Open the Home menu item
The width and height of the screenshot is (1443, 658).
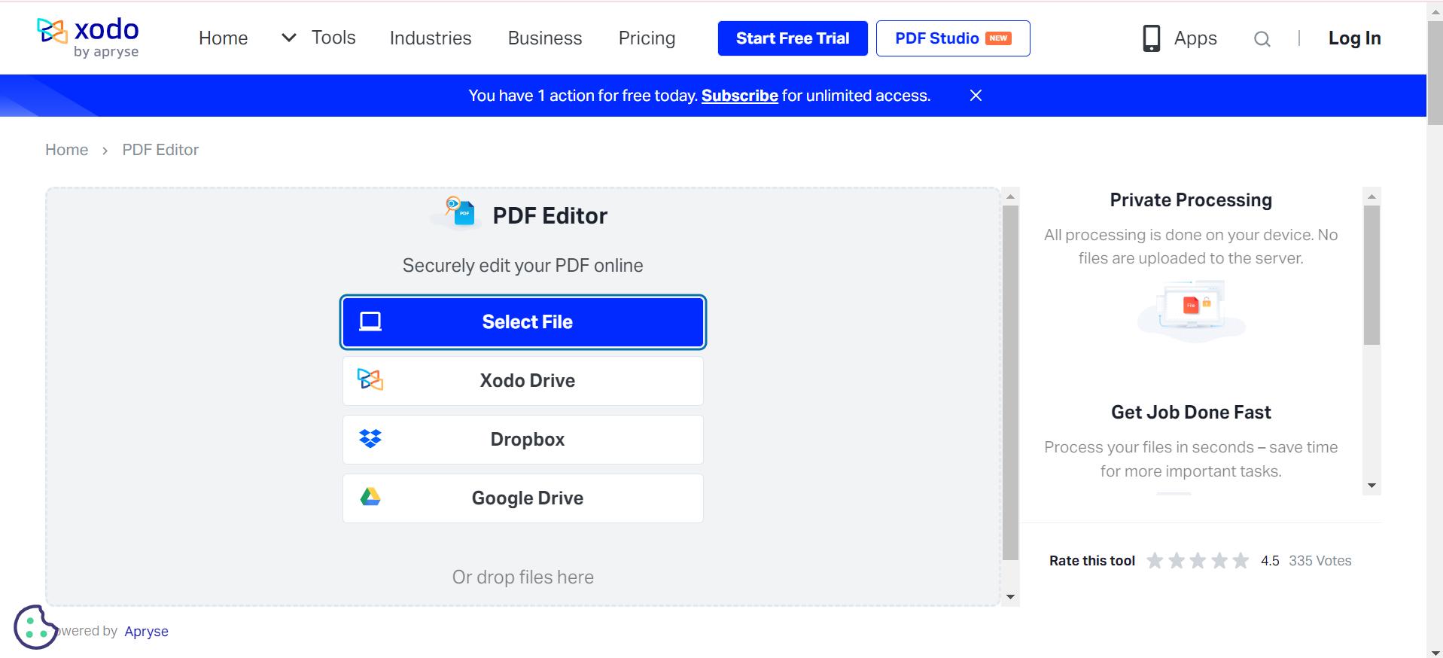point(223,38)
